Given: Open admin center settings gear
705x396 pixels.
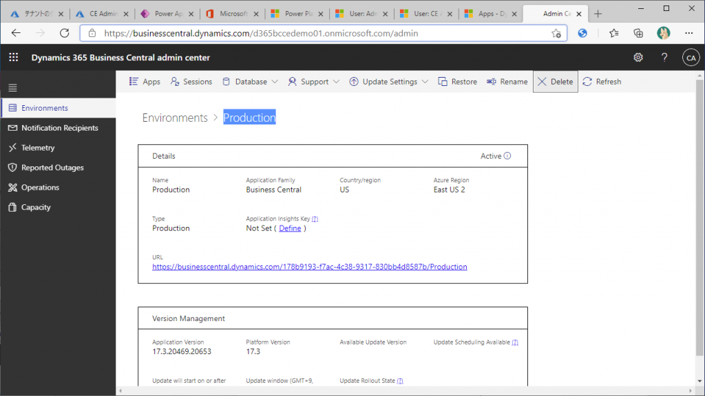Looking at the screenshot, I should [x=638, y=58].
